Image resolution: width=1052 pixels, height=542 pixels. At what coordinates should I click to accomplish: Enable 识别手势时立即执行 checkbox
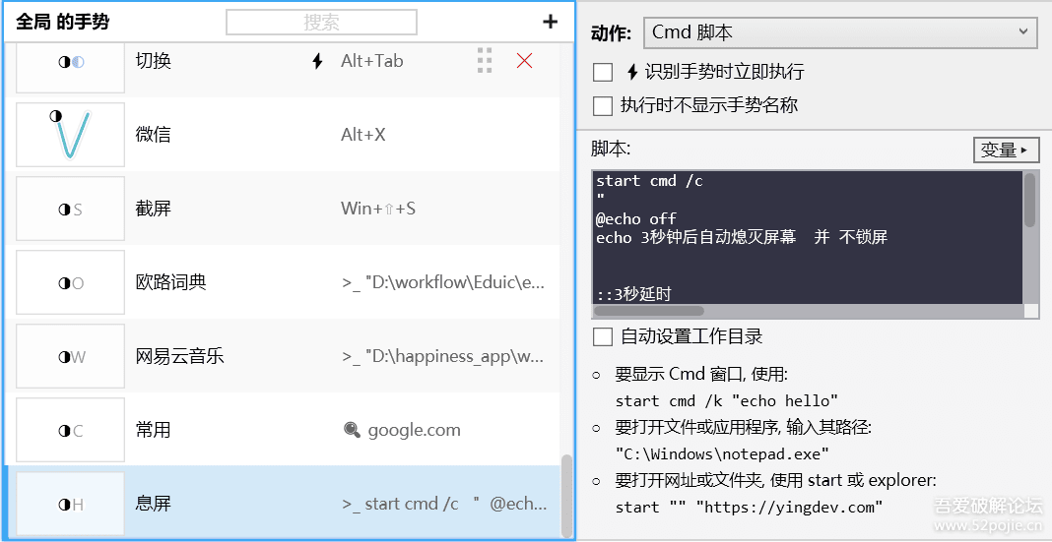pos(603,72)
